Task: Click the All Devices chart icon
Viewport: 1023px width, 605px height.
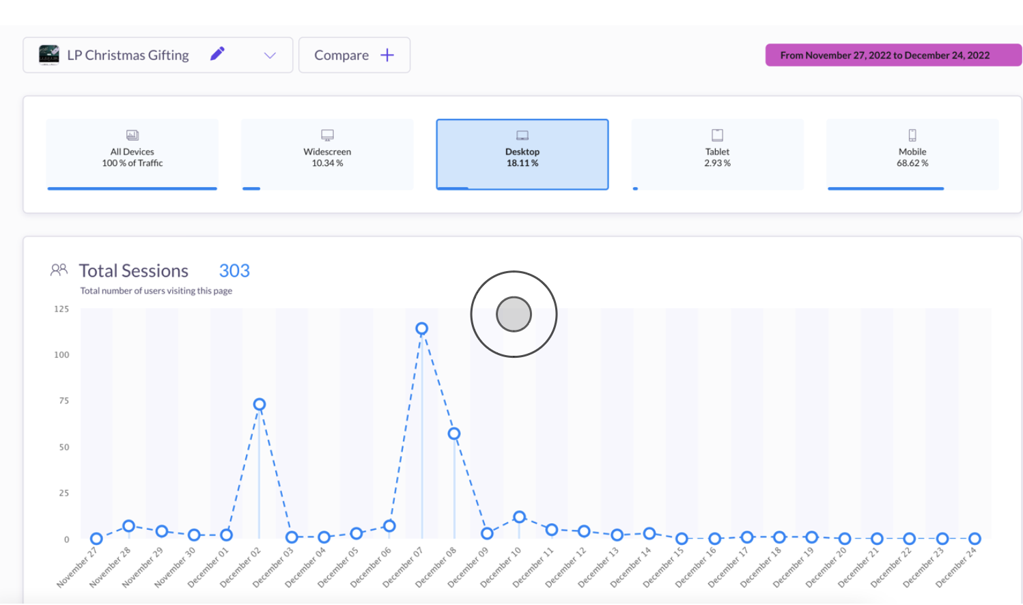Action: coord(132,135)
